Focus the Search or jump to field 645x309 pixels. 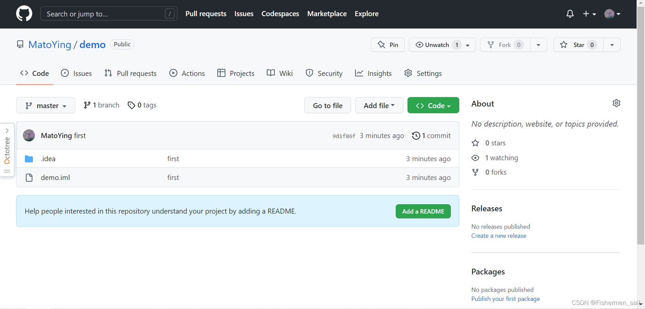coord(109,14)
